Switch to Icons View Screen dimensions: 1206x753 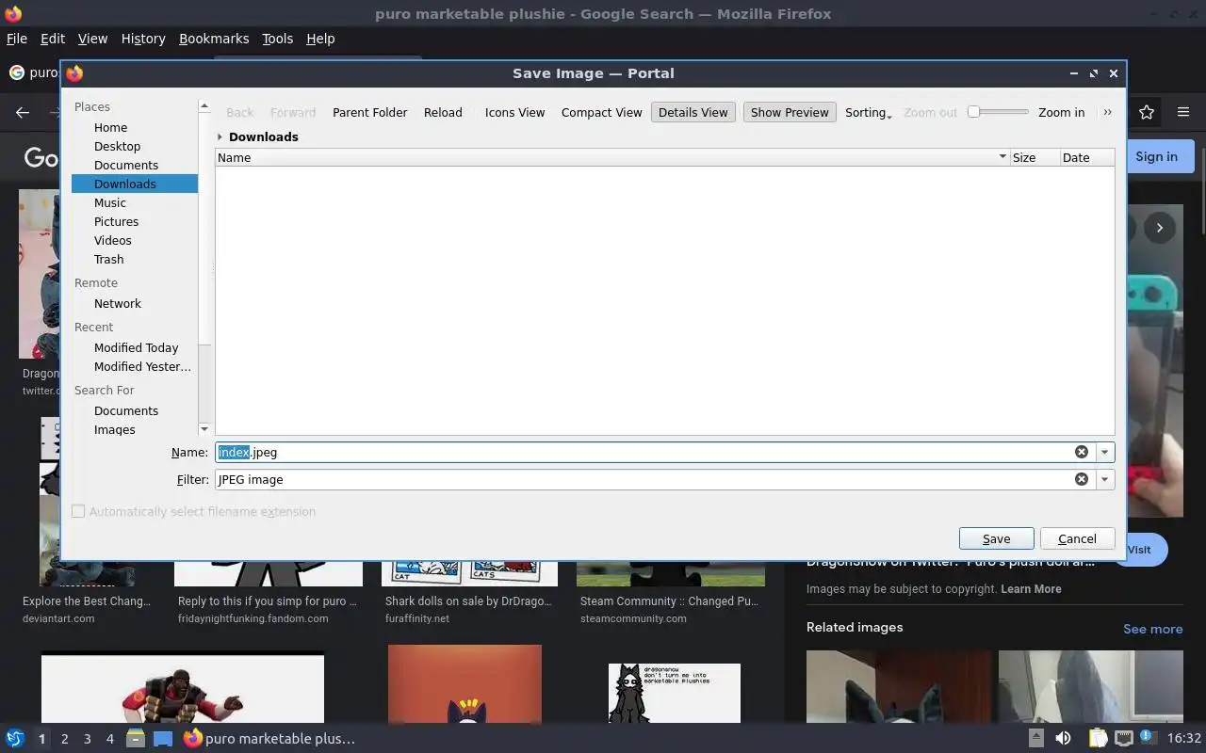(514, 112)
